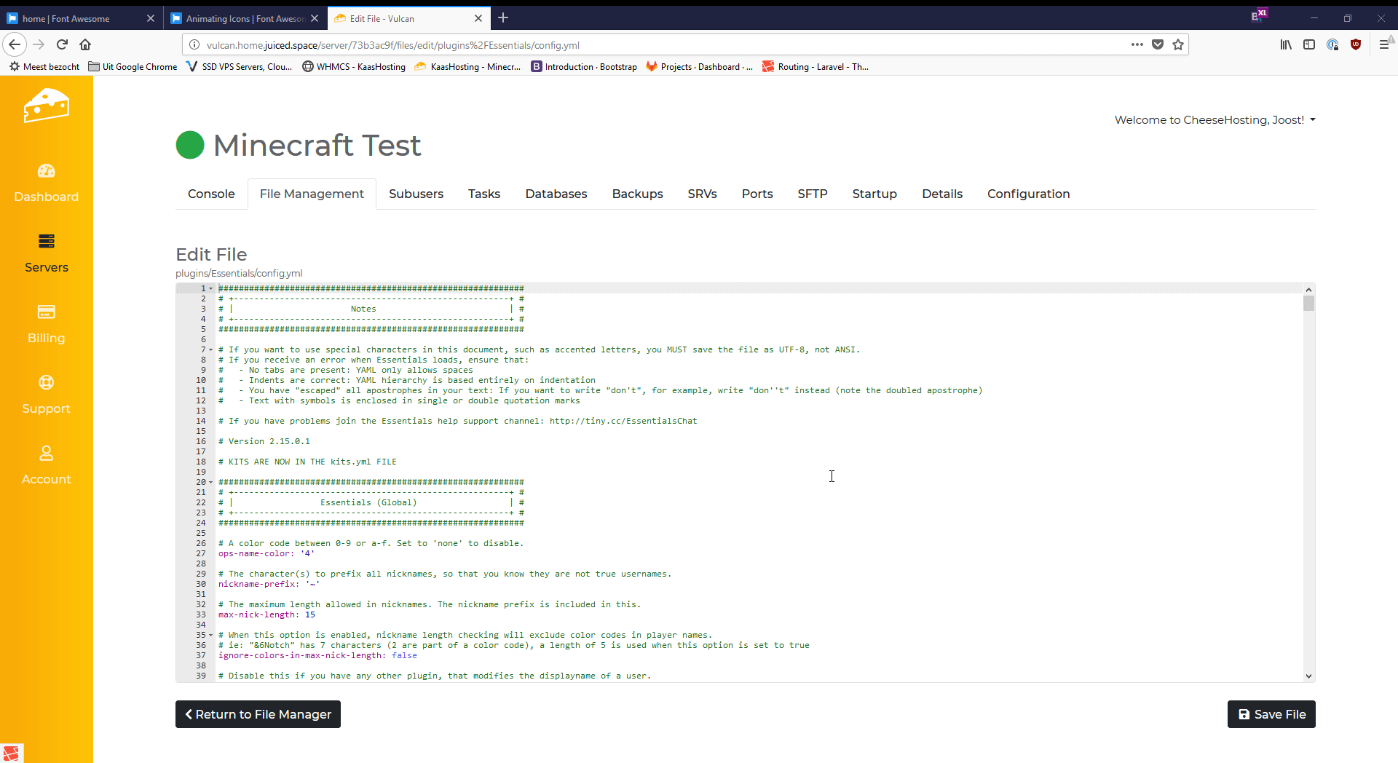Open the Backups tab
This screenshot has height=763, width=1398.
(637, 194)
